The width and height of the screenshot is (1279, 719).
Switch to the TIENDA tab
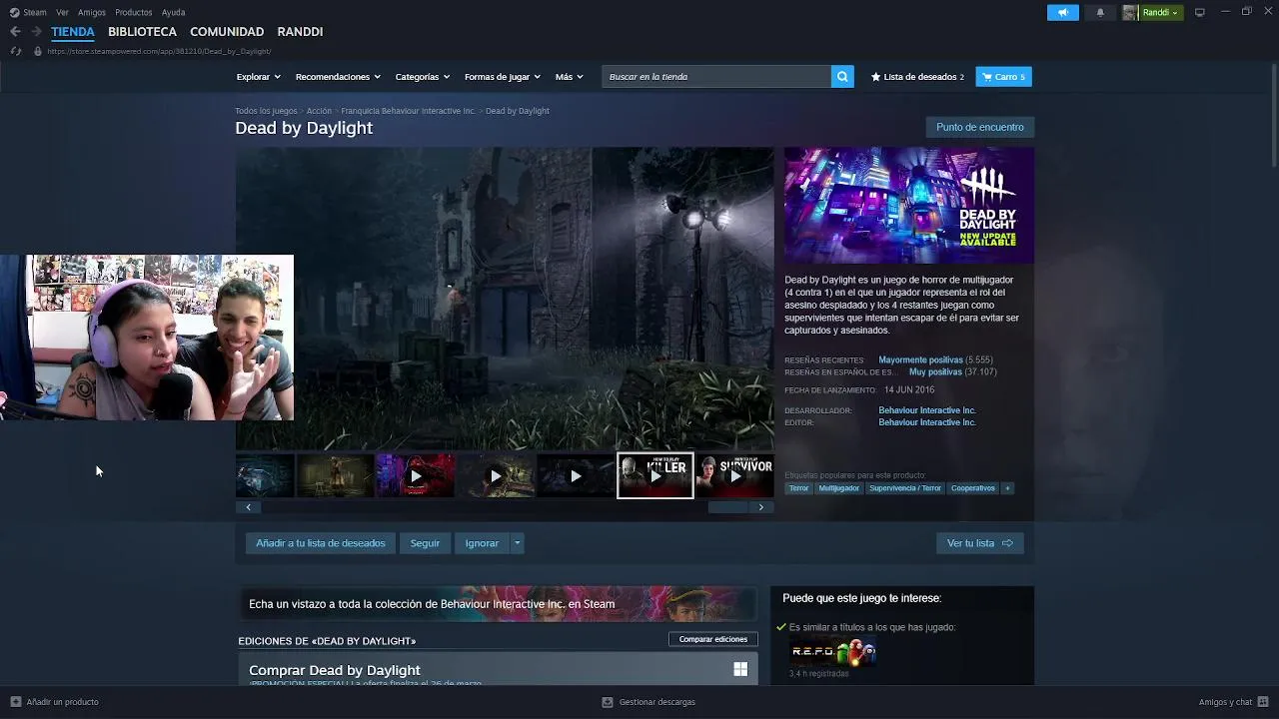73,32
